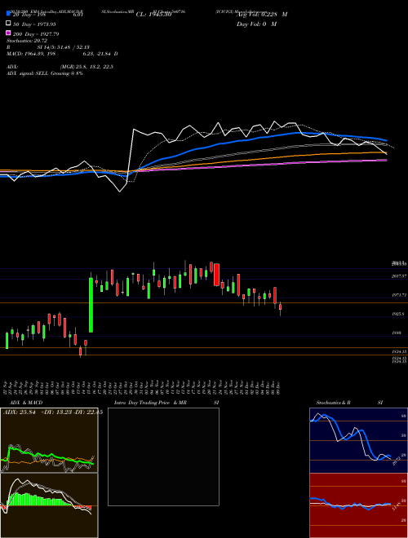This screenshot has width=408, height=538.
Task: Click the 'SI 14/3: 51.48 / 52.13' readout
Action: pyautogui.click(x=63, y=47)
